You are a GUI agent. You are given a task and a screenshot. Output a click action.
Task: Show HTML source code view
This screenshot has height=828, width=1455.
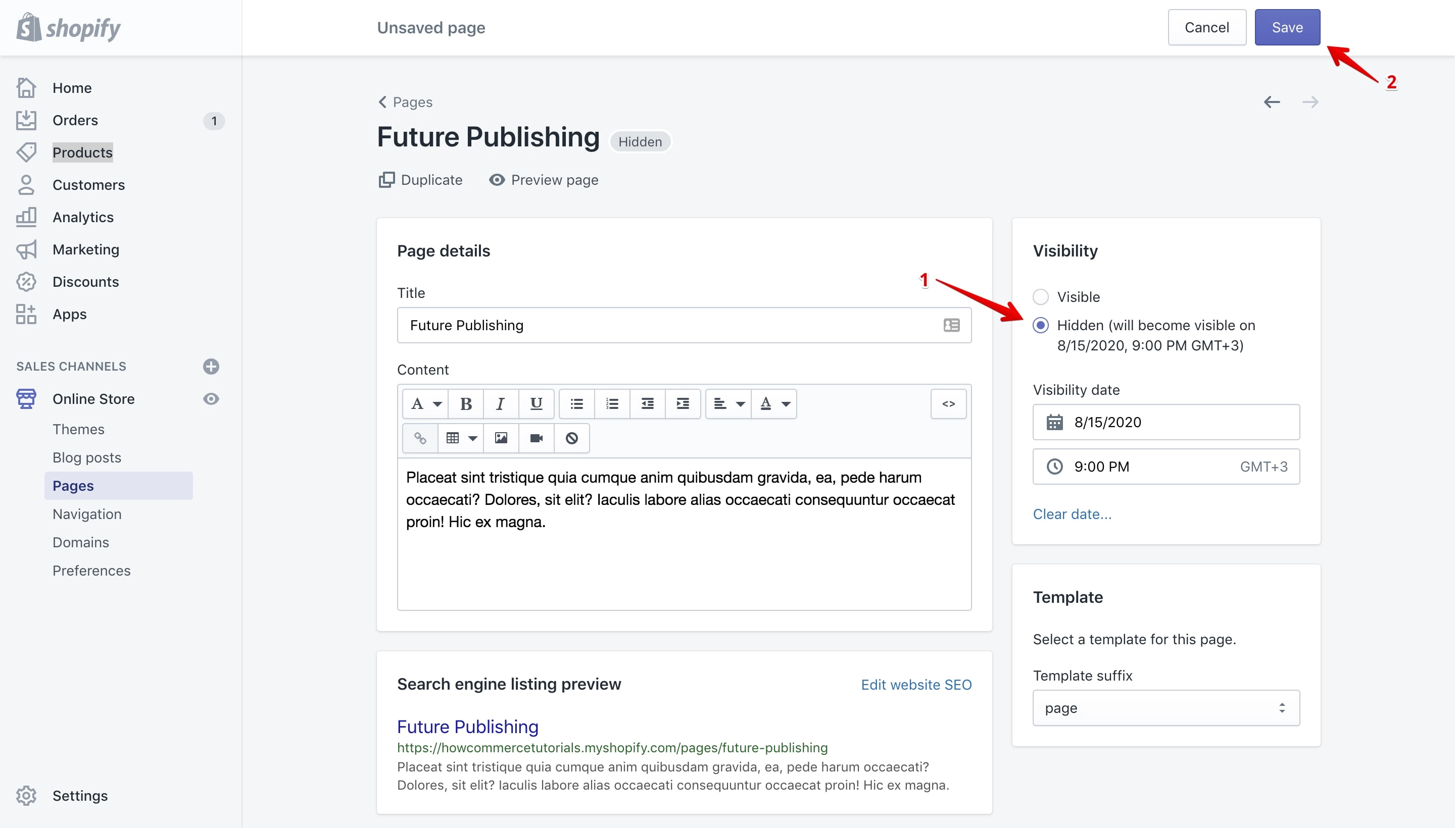[948, 404]
